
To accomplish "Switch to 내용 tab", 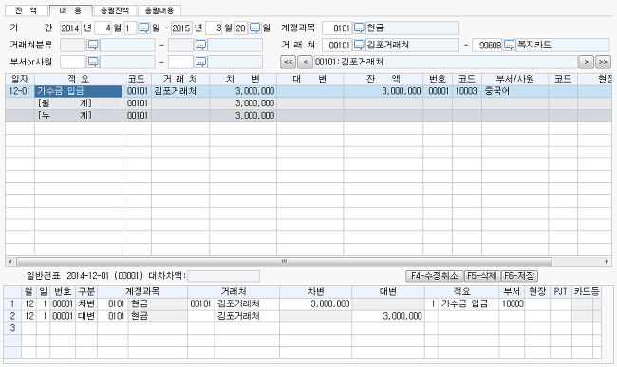I will pos(71,10).
